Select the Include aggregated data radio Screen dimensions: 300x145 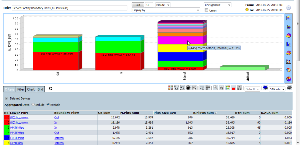(x=33, y=105)
